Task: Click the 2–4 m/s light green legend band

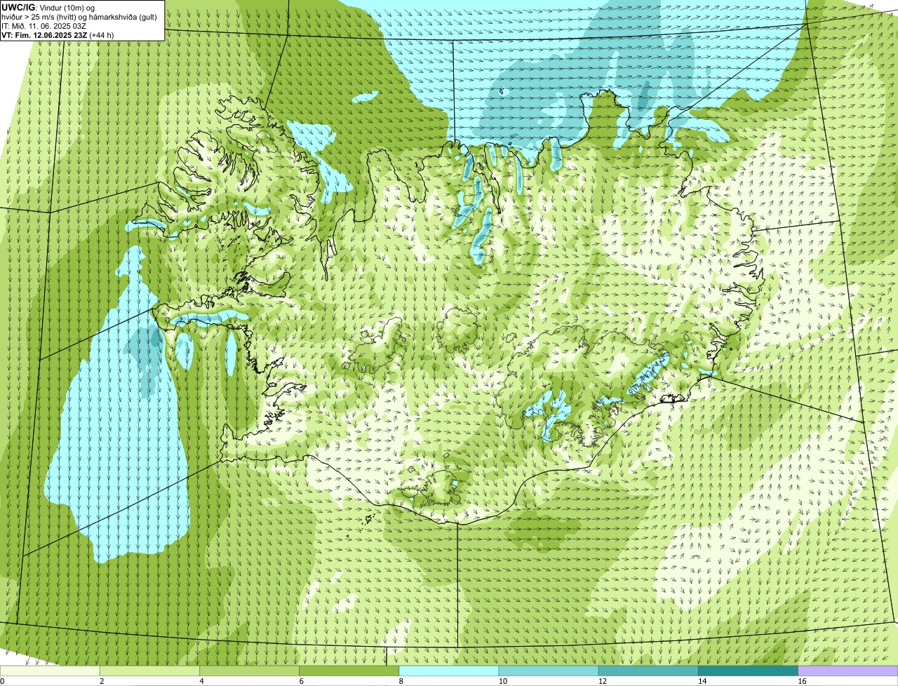Action: [149, 671]
